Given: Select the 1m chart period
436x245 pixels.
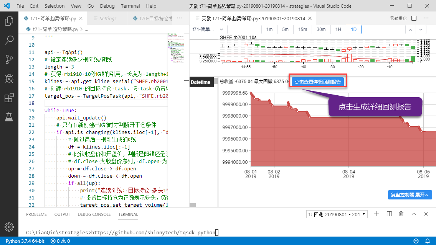Looking at the screenshot, I should tap(269, 29).
